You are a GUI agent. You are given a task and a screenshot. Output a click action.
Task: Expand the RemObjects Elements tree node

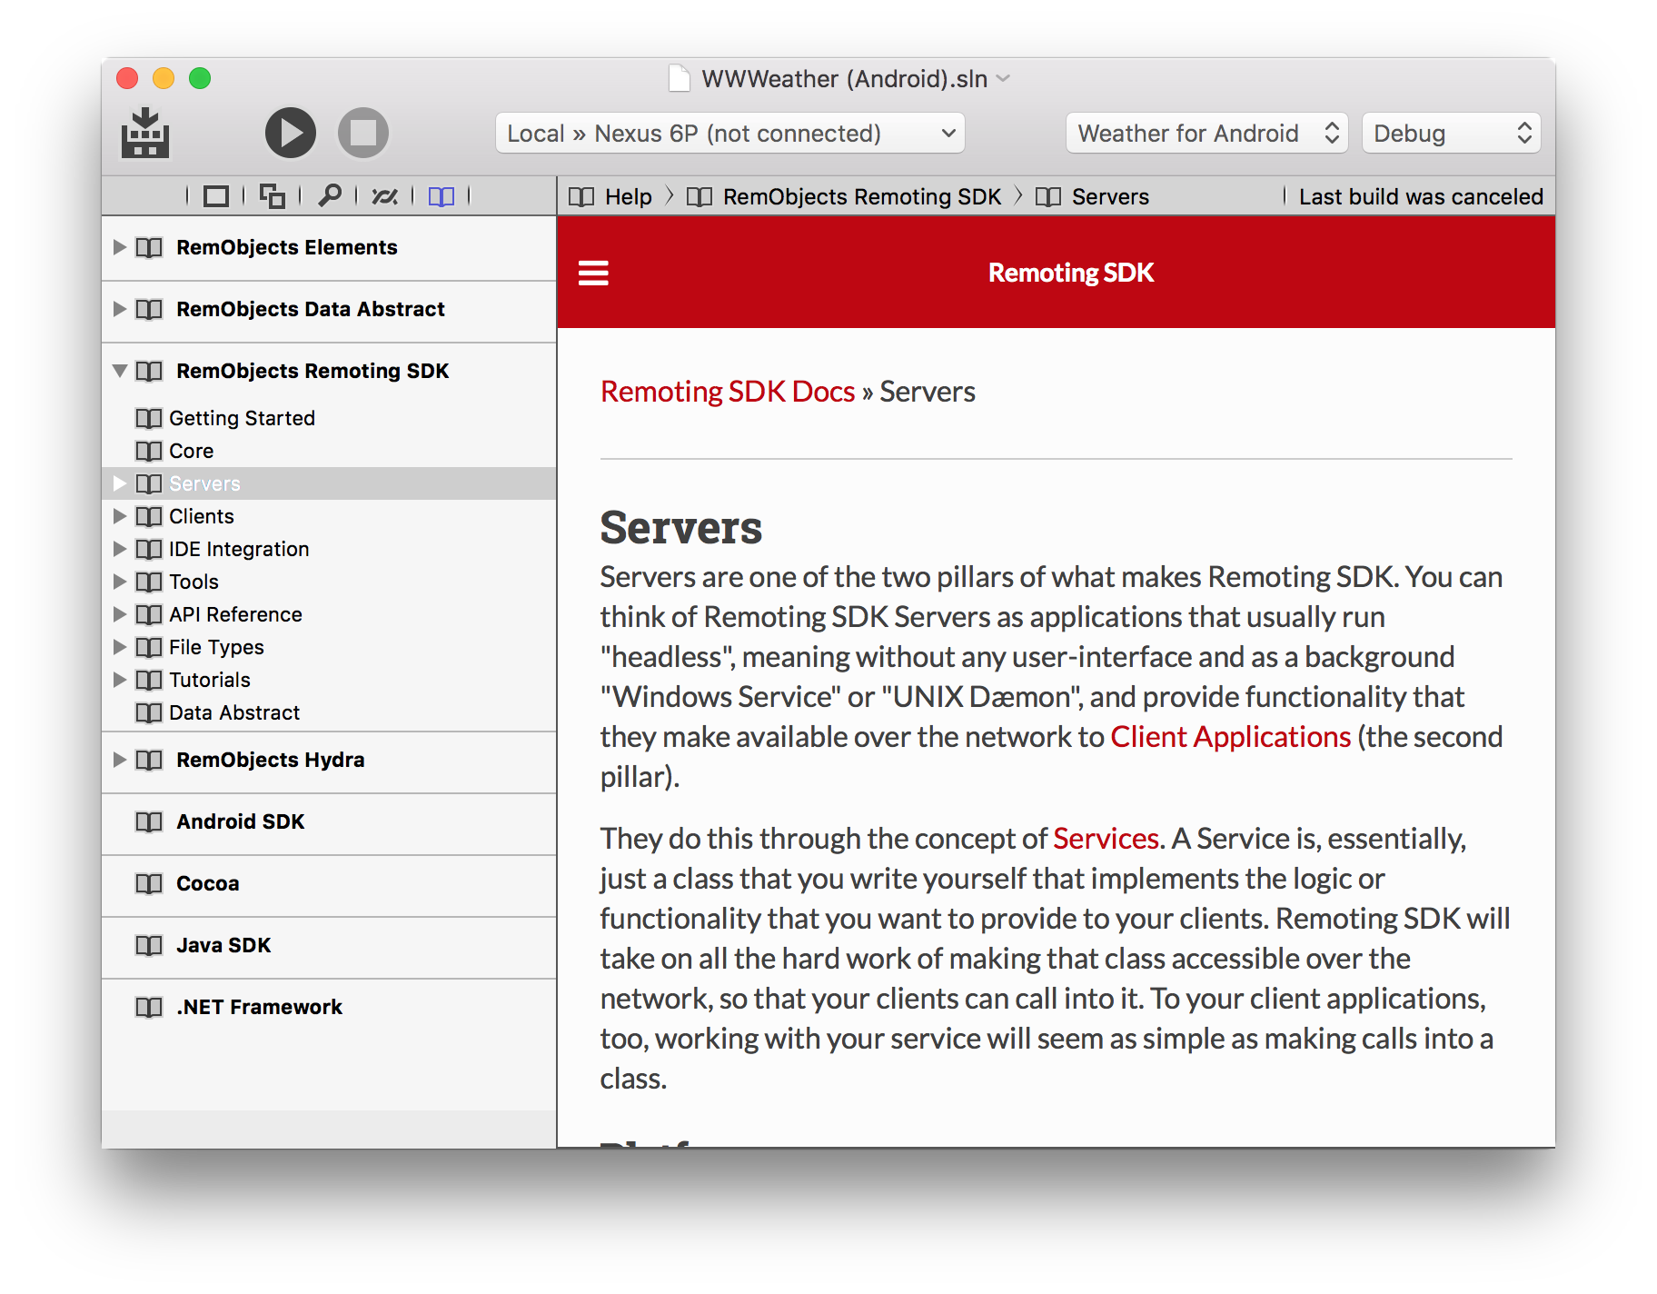point(119,247)
